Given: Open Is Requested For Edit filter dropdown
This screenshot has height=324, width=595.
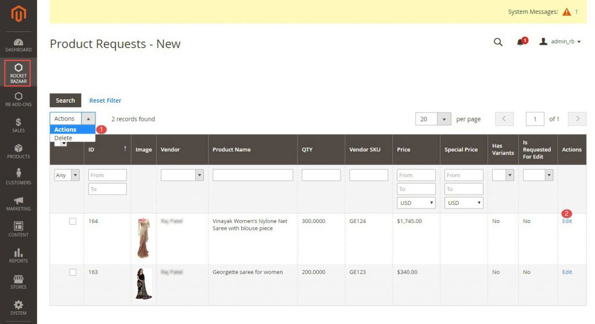Looking at the screenshot, I should (x=537, y=175).
